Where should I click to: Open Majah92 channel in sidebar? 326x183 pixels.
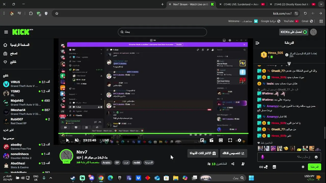pyautogui.click(x=26, y=103)
